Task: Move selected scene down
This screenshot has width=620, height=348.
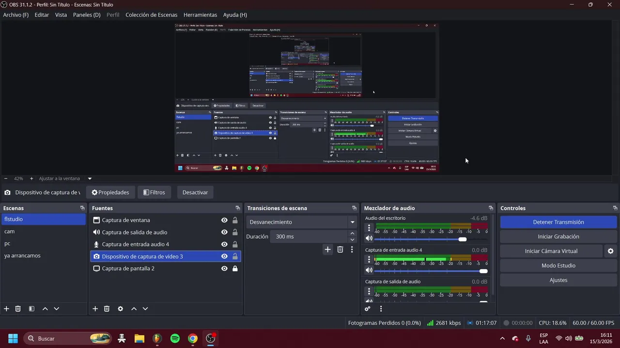Action: coord(56,308)
